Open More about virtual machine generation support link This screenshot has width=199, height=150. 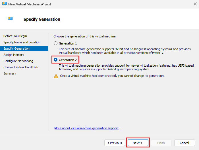86,128
